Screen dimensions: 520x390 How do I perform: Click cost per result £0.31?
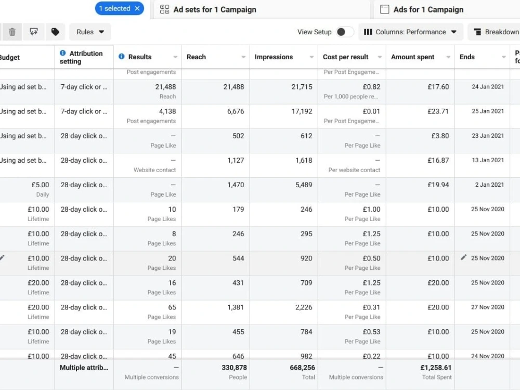pos(371,307)
